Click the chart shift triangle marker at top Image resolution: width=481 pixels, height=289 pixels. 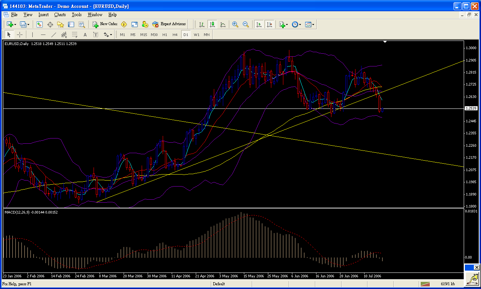pos(385,42)
